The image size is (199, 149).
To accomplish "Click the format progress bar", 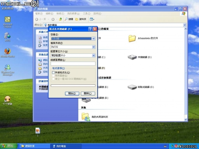I will click(73, 86).
